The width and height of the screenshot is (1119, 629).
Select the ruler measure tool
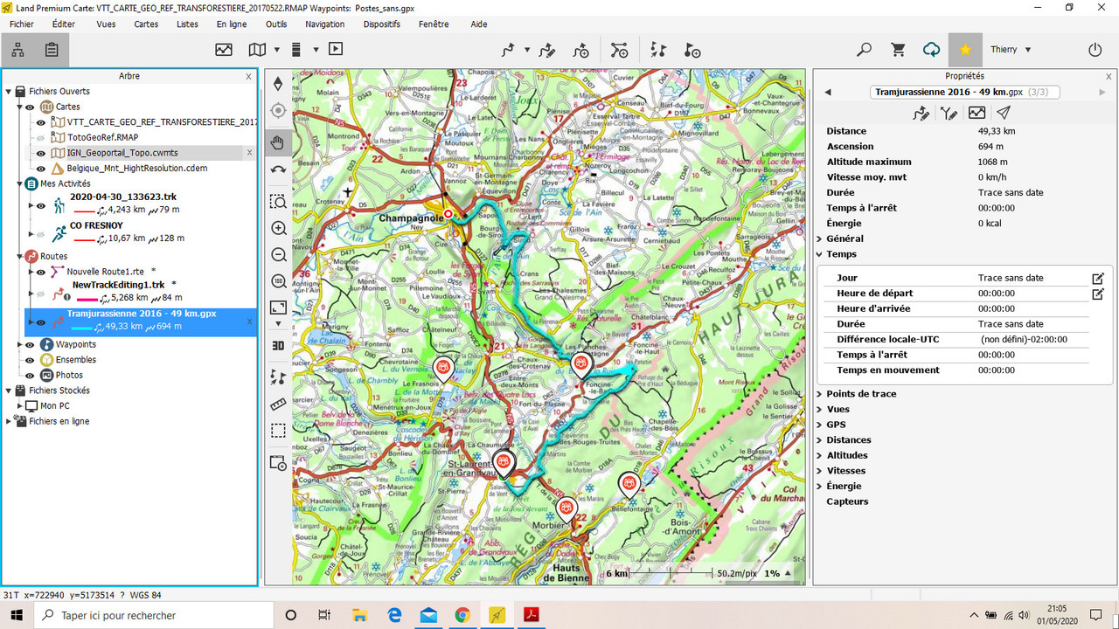point(278,404)
